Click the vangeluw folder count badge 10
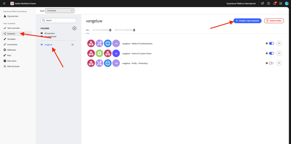The image size is (291, 144). coord(73,45)
